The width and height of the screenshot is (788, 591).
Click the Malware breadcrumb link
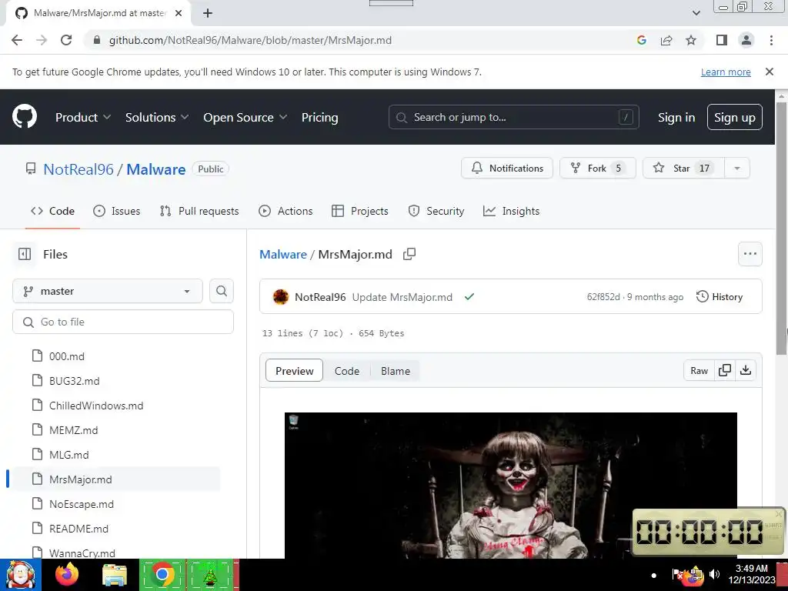[x=283, y=254]
